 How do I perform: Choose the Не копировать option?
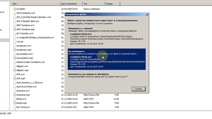pyautogui.click(x=107, y=59)
